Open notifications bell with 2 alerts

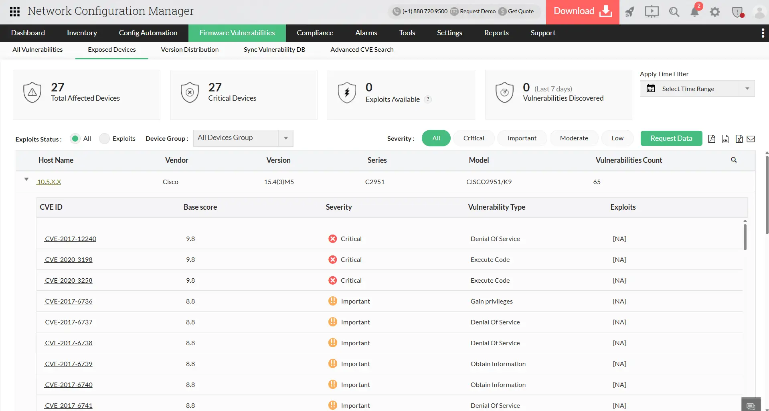tap(695, 12)
